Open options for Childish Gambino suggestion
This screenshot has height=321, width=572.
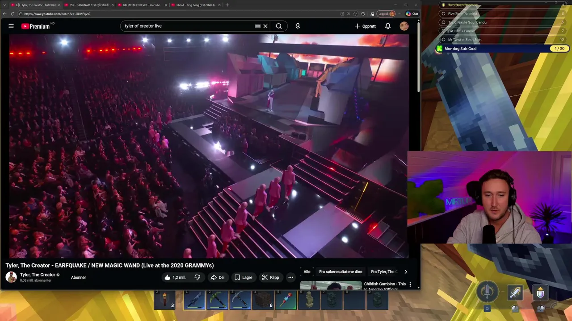click(410, 284)
